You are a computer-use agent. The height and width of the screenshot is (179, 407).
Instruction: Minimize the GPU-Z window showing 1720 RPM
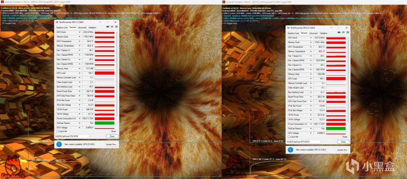click(x=100, y=22)
